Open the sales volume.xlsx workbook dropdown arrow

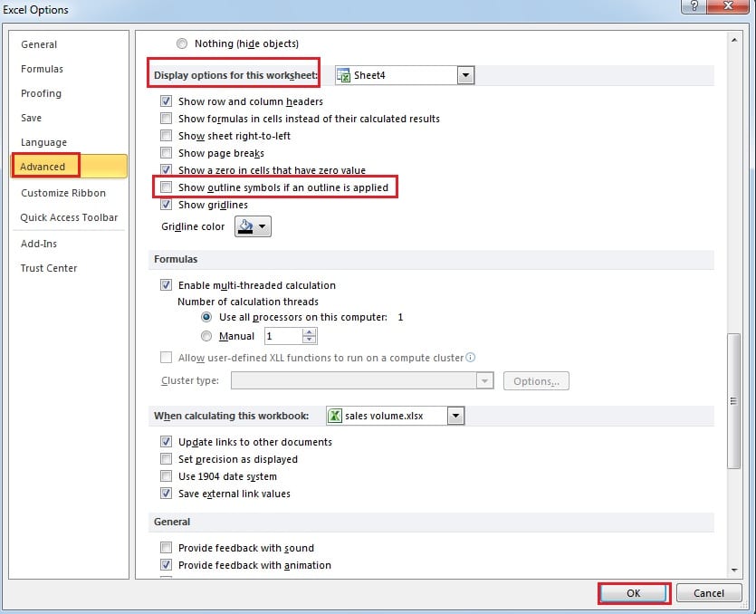click(455, 416)
